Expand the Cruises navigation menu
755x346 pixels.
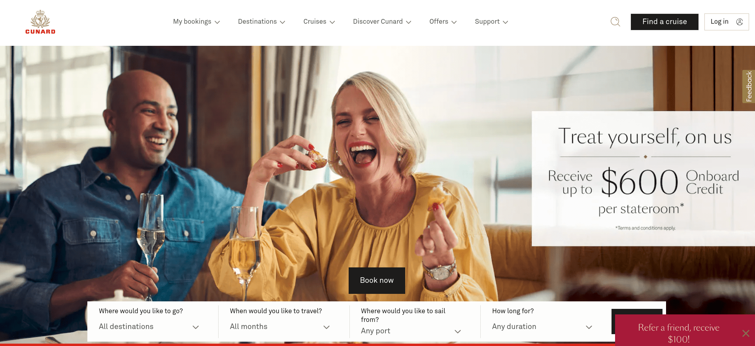[319, 22]
